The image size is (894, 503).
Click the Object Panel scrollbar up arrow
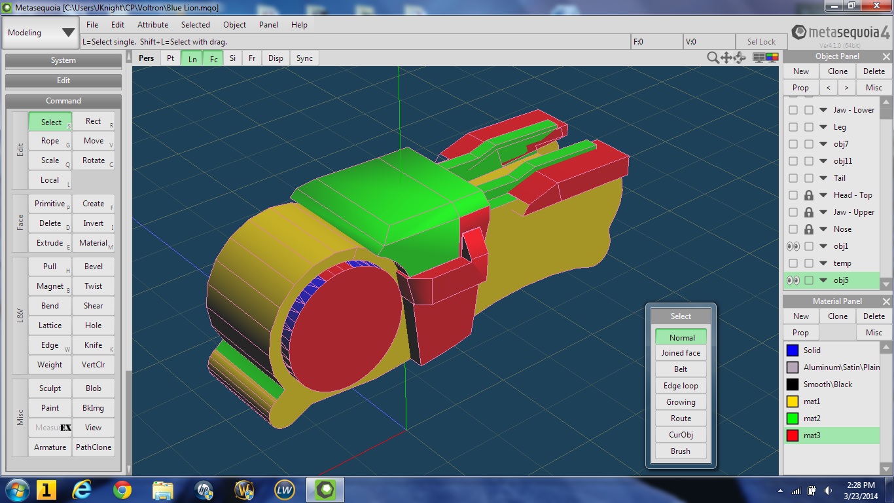[886, 102]
